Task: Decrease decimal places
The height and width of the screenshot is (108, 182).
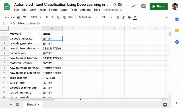Action: [x=58, y=17]
